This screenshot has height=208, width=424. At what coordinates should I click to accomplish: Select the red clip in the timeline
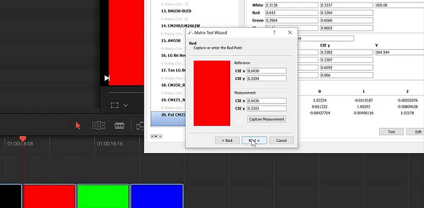(x=49, y=196)
